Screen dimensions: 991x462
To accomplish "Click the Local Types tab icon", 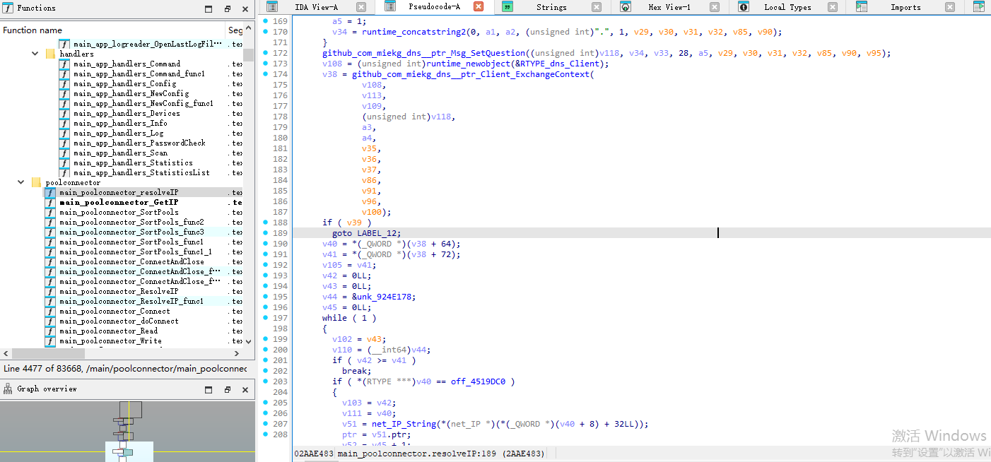I will [744, 7].
